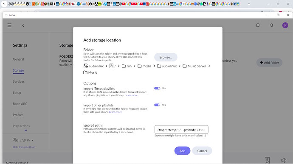Open search with the magnifier icon
Screen dimensions: 293x164
[x=271, y=25]
